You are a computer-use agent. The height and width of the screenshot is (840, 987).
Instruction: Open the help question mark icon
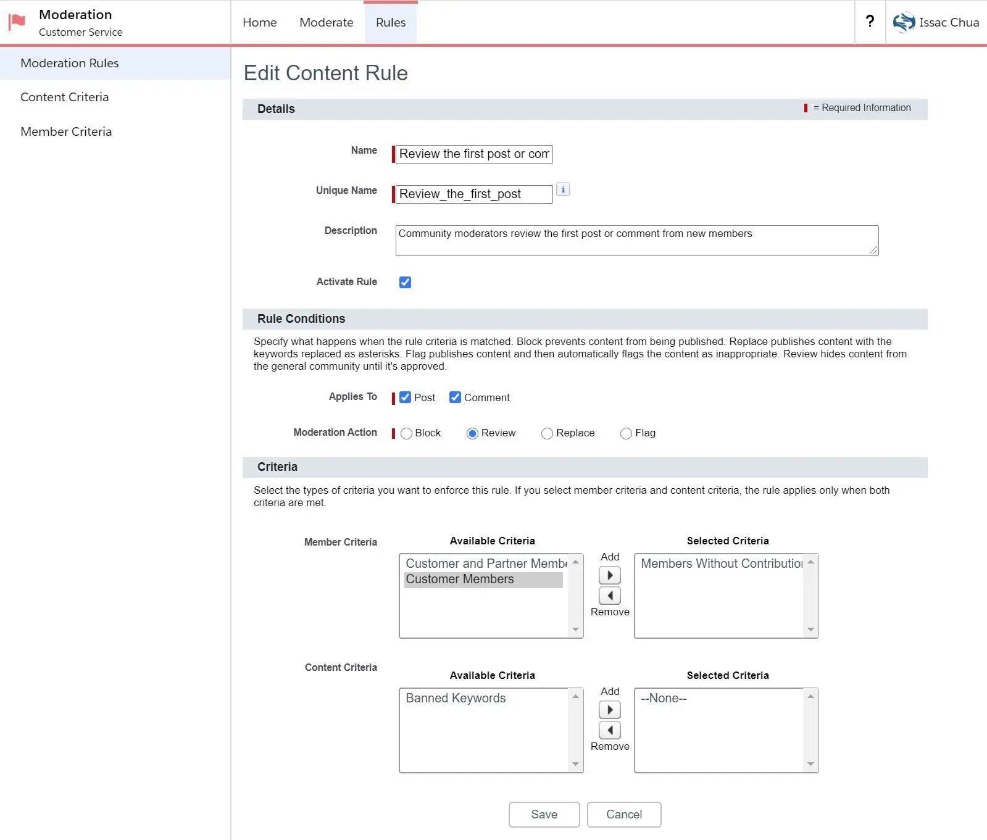[870, 22]
